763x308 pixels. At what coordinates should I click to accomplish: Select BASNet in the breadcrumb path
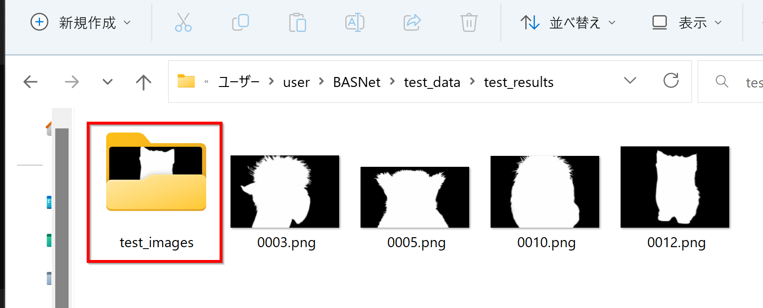tap(357, 82)
